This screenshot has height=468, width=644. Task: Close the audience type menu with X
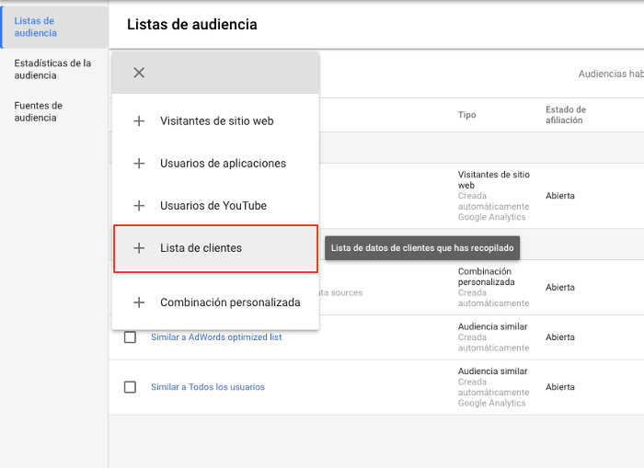point(139,73)
